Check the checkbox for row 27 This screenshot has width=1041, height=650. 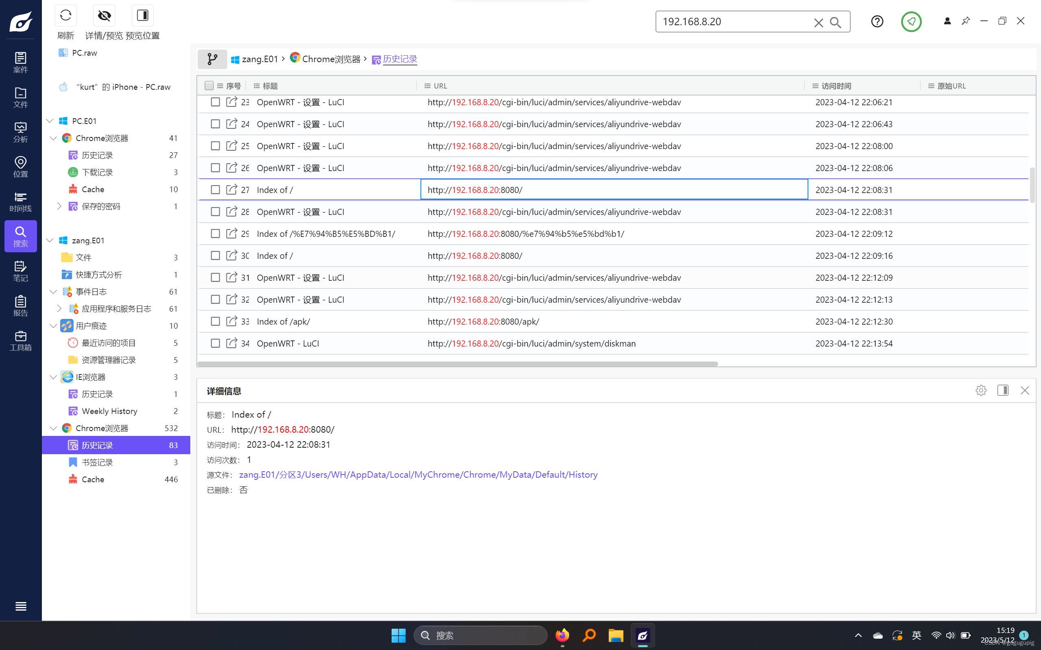215,190
